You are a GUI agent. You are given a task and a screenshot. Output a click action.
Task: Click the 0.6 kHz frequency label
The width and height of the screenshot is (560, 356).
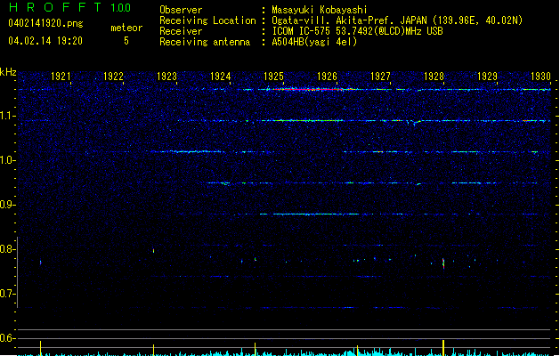(8, 338)
